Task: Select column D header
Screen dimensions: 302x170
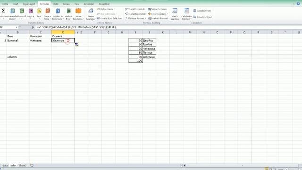Action: [63, 32]
